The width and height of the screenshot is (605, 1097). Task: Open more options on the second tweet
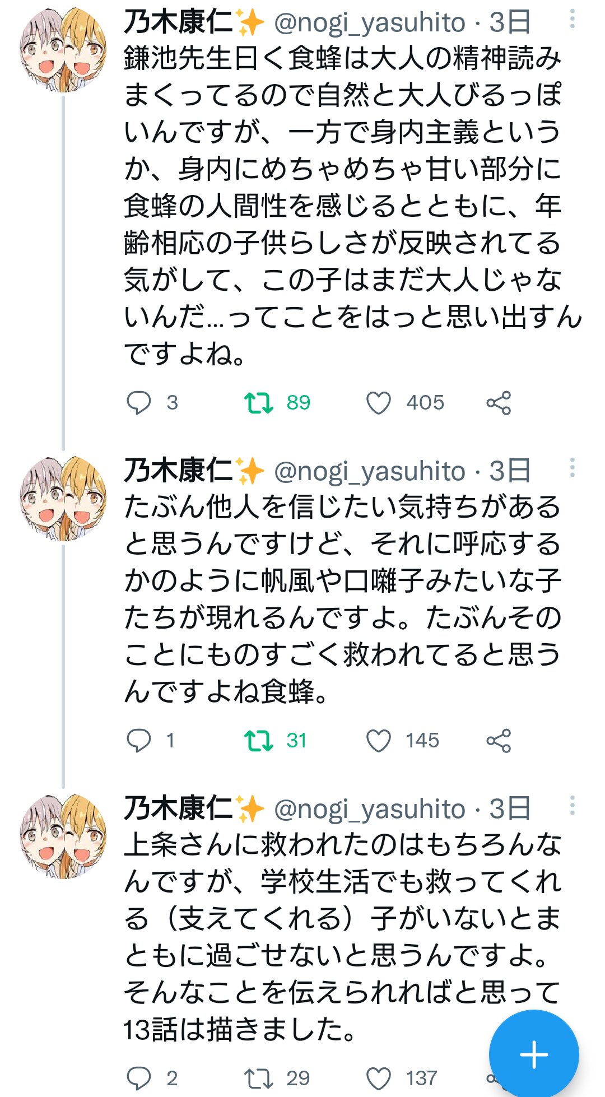point(572,468)
